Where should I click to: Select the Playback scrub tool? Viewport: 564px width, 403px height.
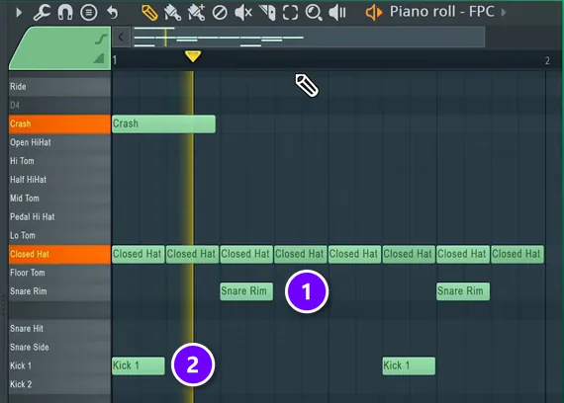click(x=337, y=13)
